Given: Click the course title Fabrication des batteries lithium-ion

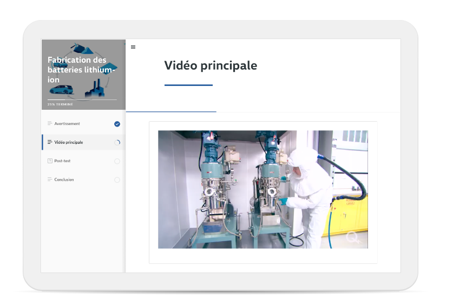Looking at the screenshot, I should click(81, 70).
